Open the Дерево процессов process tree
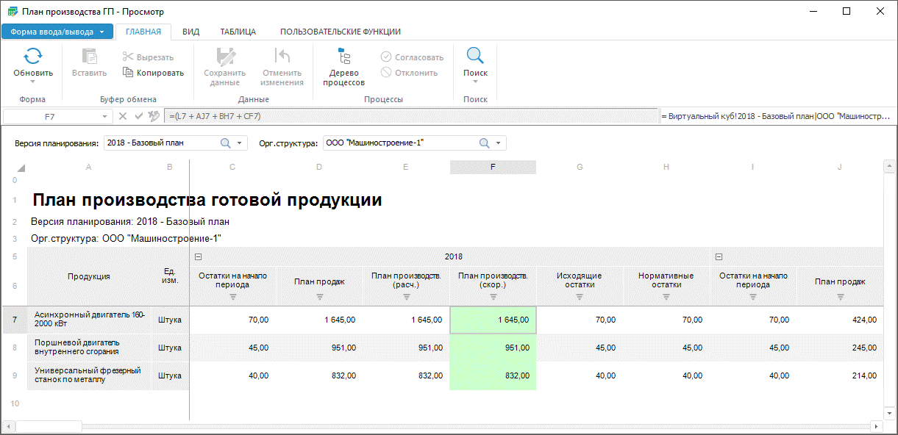Viewport: 898px width, 435px height. coord(343,57)
